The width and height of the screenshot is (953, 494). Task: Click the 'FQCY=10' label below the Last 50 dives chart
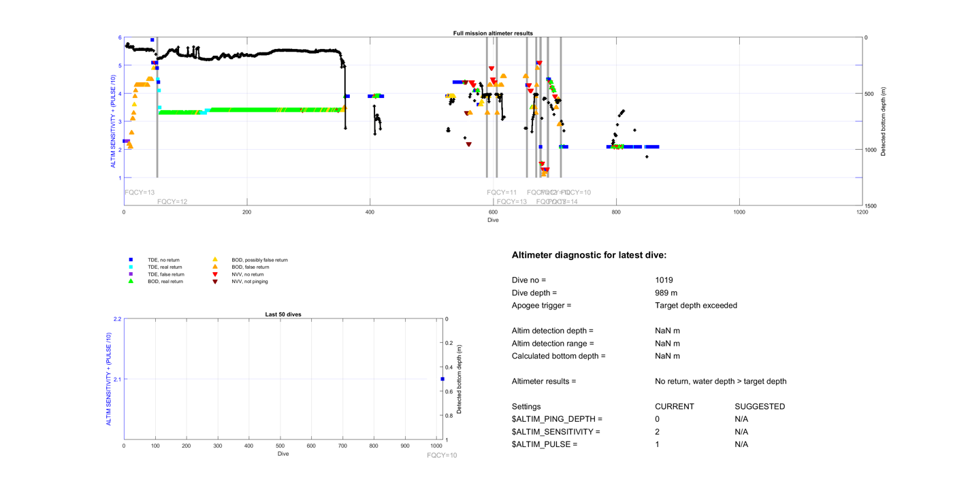[442, 455]
